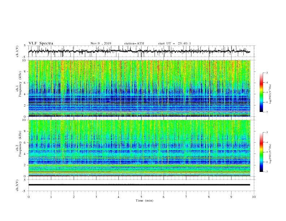Click the "6" tick on ch.2 frequency axis

25,143
